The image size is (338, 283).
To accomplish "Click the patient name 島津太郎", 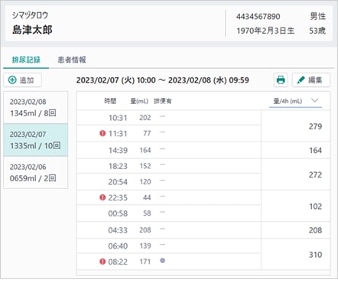I will tap(32, 30).
